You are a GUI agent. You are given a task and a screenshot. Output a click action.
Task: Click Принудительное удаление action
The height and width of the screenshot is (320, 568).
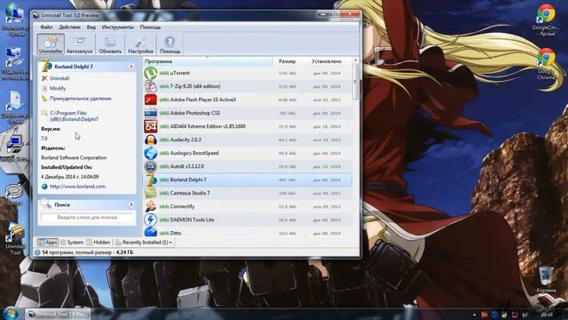click(x=81, y=99)
